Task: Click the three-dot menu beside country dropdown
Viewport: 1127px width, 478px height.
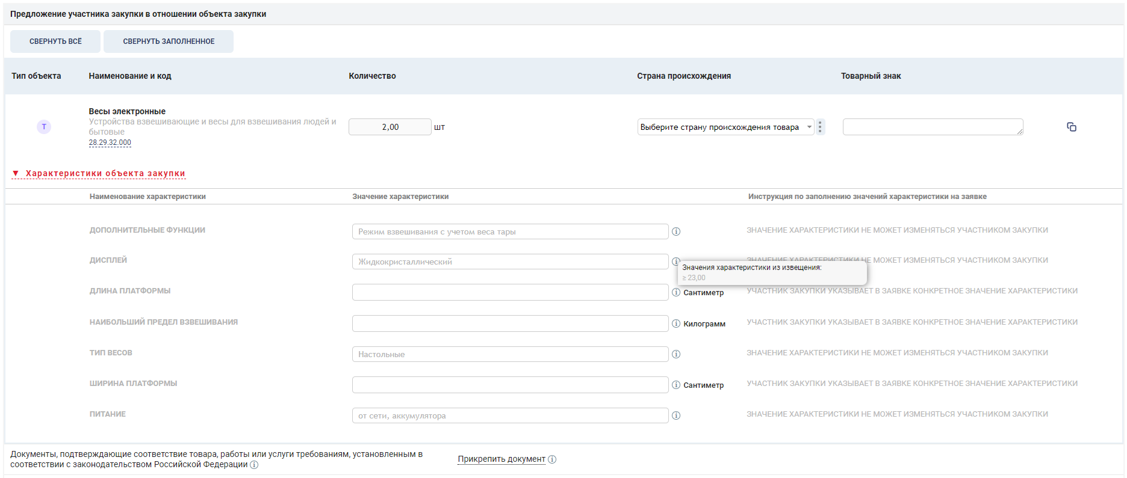Action: (820, 127)
